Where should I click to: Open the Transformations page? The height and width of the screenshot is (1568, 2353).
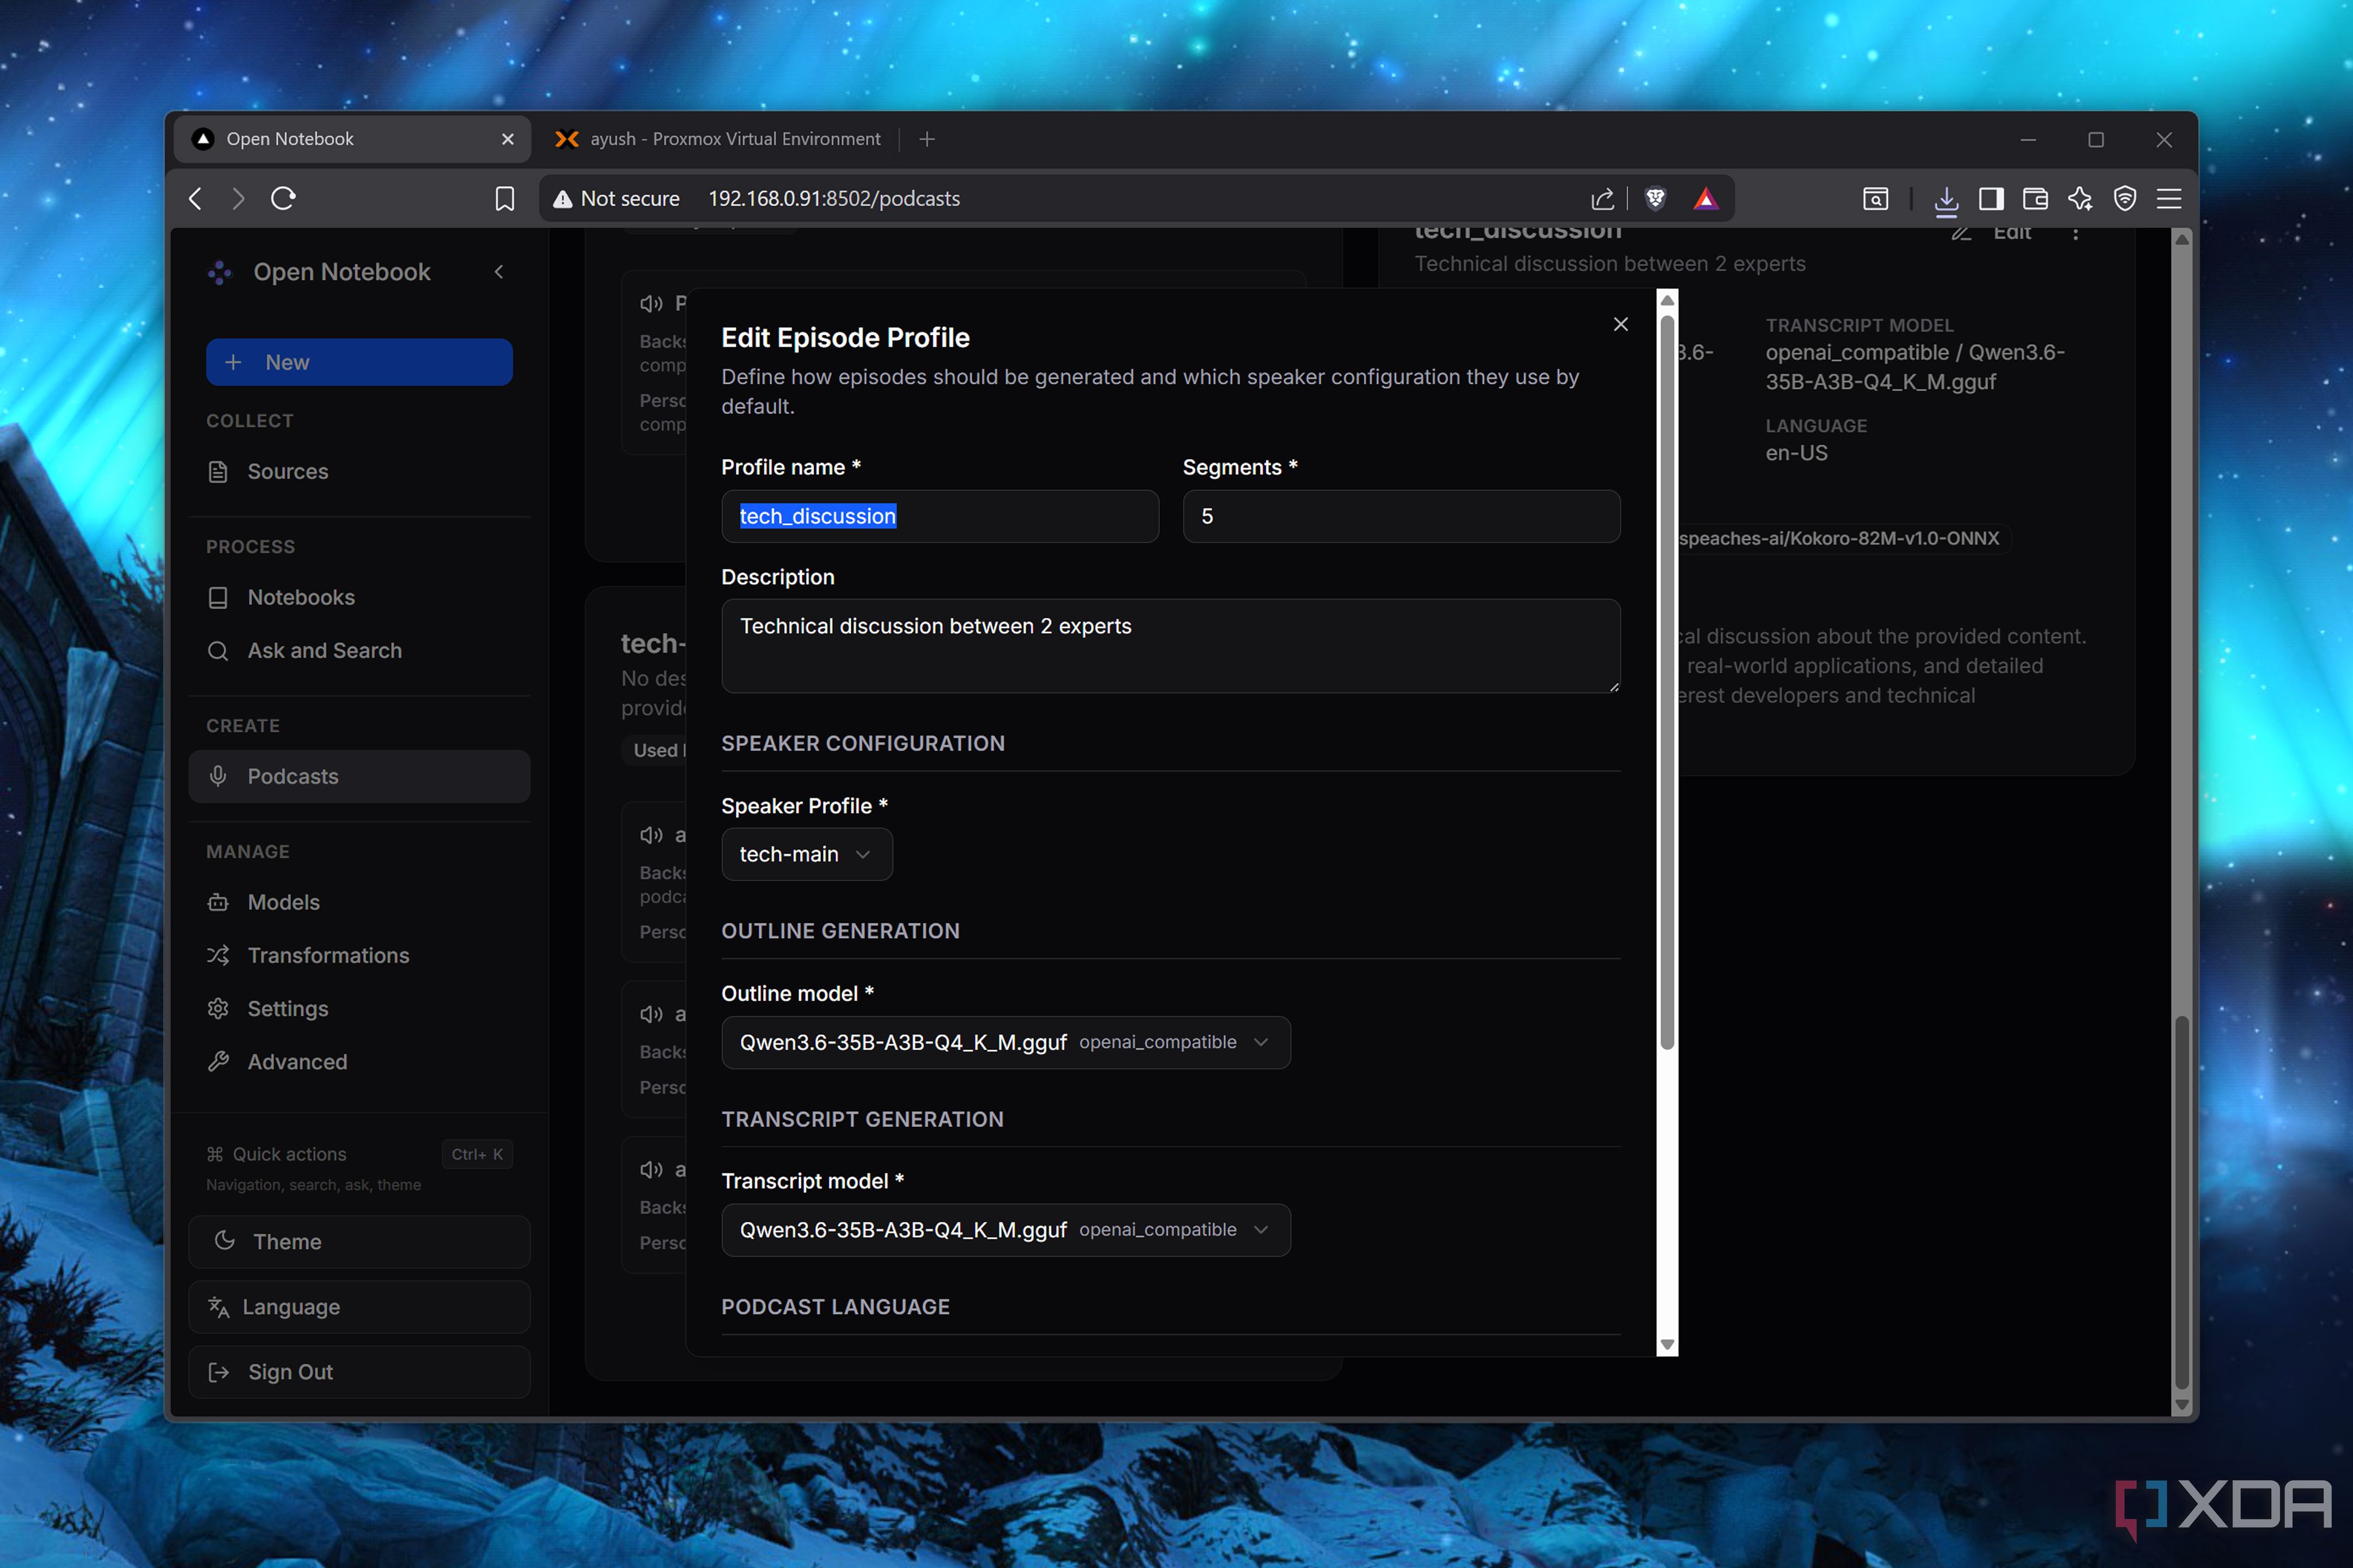359,955
